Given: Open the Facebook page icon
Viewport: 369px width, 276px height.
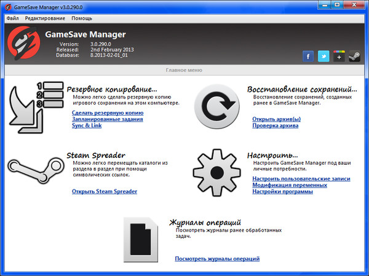Looking at the screenshot, I should [309, 57].
